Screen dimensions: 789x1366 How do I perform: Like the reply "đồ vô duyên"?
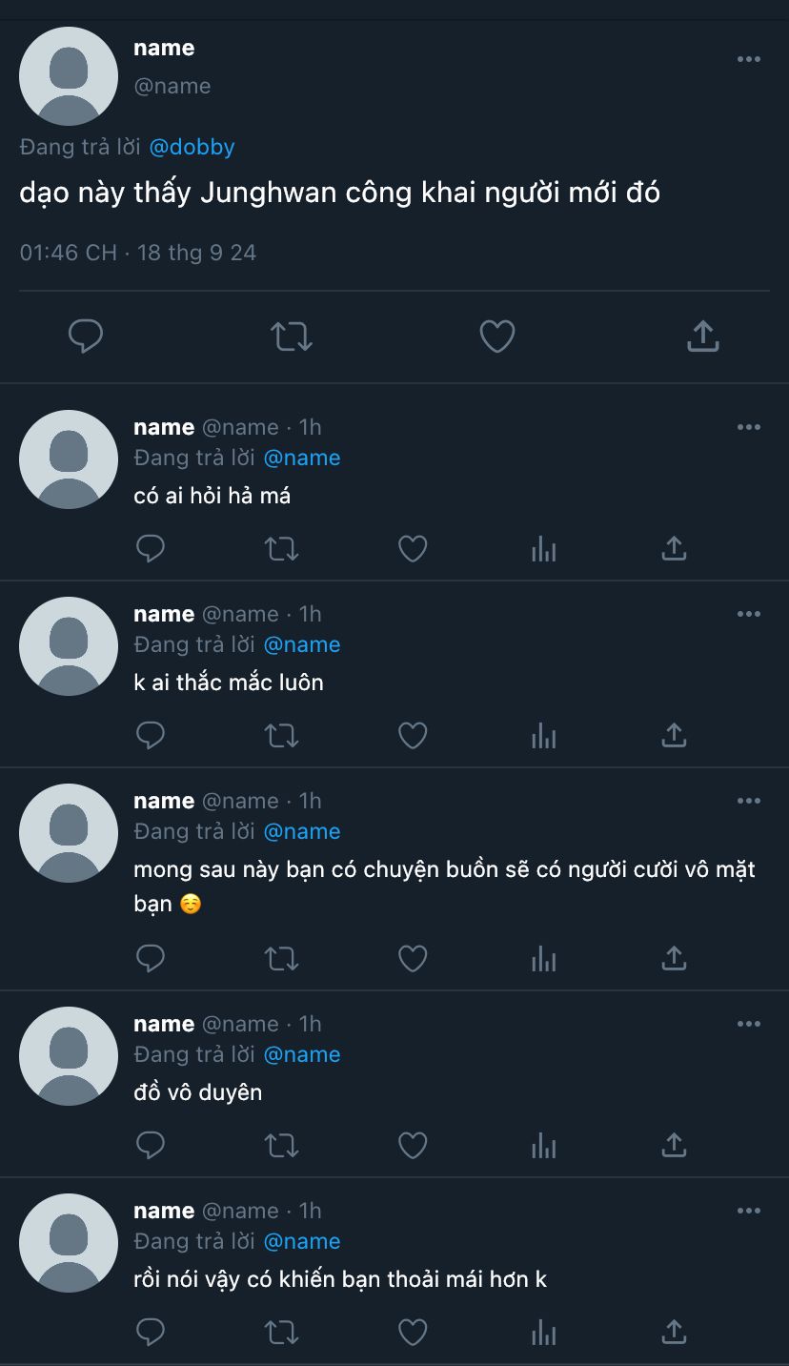tap(412, 1145)
